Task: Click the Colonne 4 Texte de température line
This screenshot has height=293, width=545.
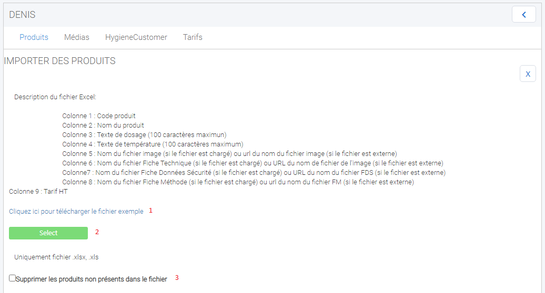Action: click(x=153, y=144)
